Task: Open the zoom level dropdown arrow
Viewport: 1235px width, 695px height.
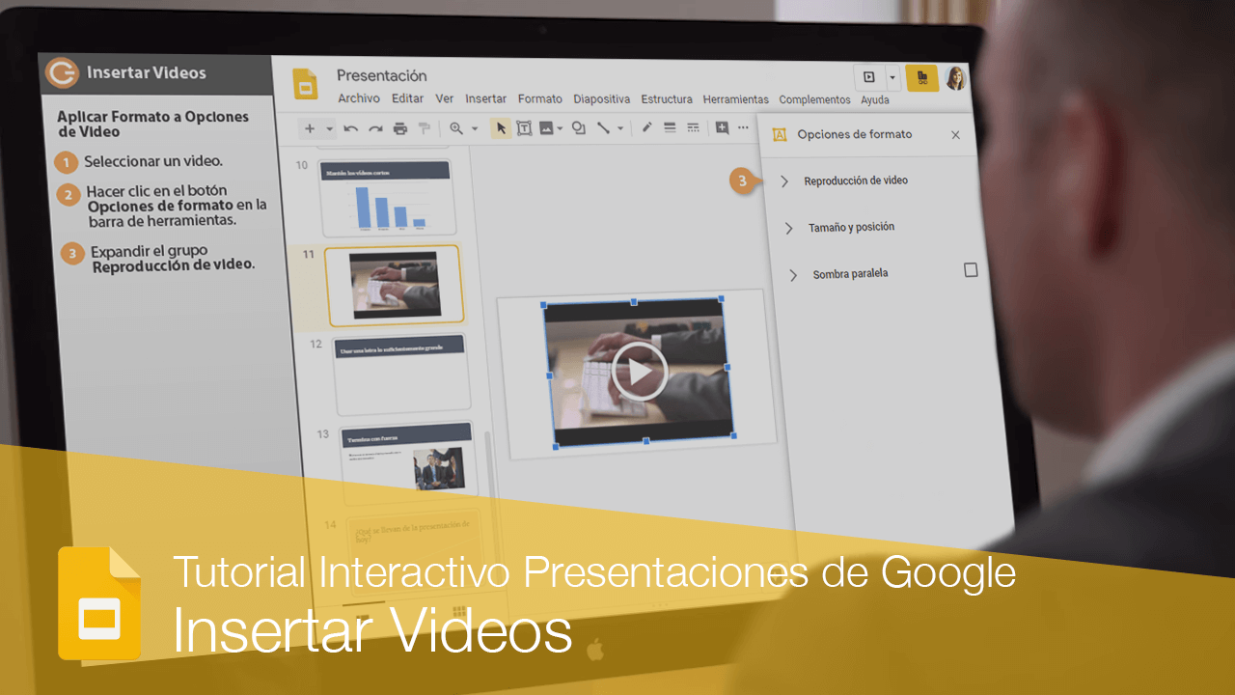Action: (475, 128)
